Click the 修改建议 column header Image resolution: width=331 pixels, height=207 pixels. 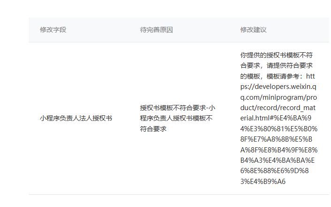[x=254, y=30]
